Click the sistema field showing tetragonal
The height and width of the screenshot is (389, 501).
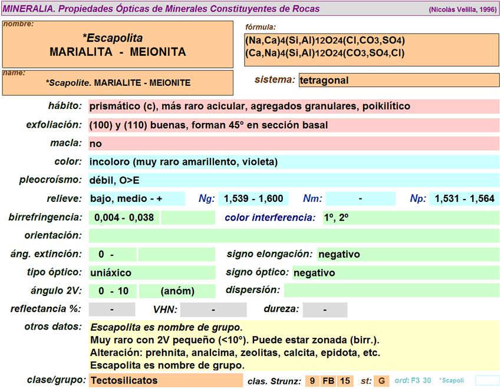pos(399,80)
